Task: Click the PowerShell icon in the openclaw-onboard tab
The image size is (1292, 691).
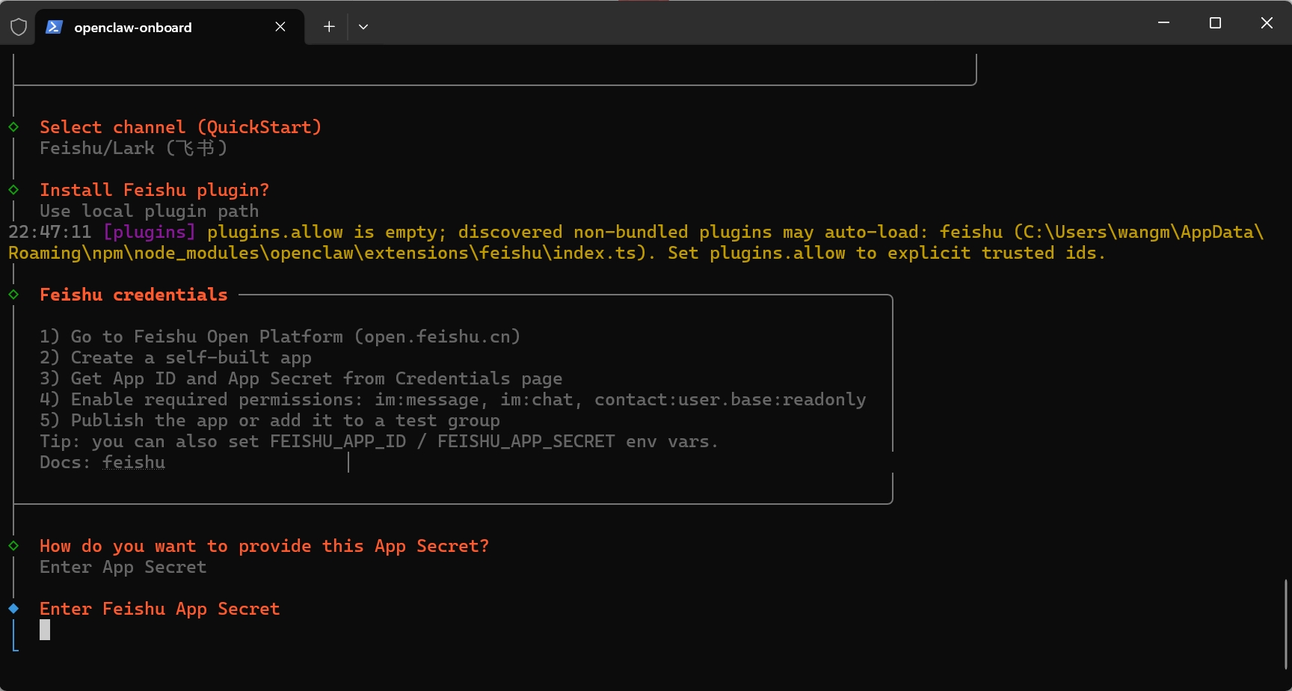Action: (54, 27)
